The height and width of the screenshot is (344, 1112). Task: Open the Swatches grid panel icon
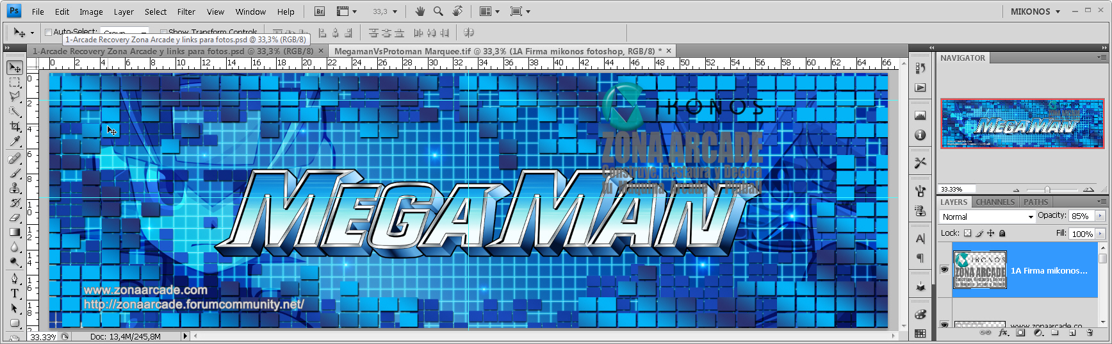point(920,333)
